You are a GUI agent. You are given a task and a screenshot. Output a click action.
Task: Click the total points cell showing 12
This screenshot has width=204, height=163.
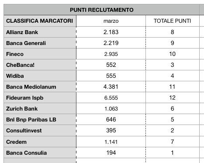click(173, 97)
